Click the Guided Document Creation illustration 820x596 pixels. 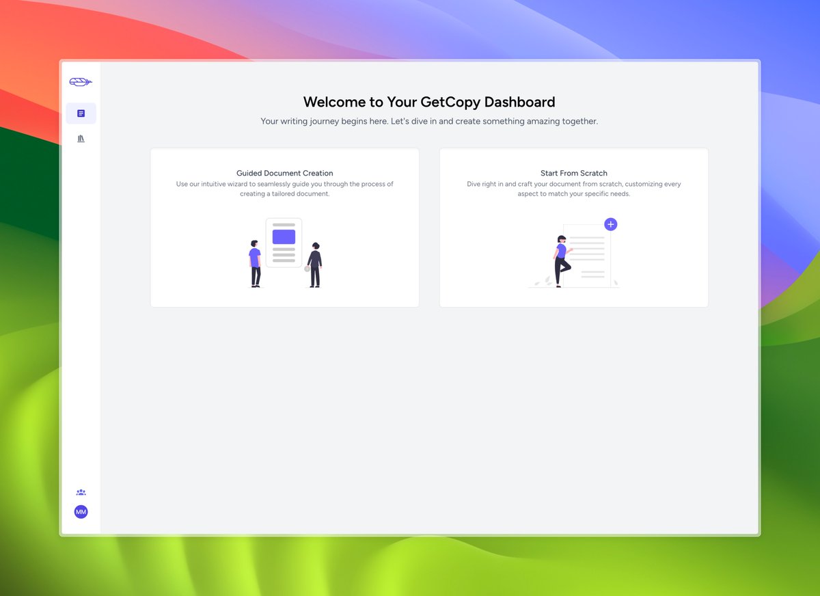pyautogui.click(x=285, y=253)
